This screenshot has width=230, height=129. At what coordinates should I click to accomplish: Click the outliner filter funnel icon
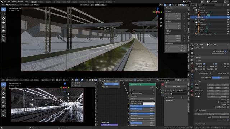pyautogui.click(x=224, y=5)
